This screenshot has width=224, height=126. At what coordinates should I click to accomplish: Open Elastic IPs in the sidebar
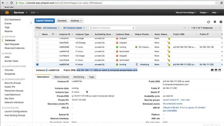click(10, 87)
